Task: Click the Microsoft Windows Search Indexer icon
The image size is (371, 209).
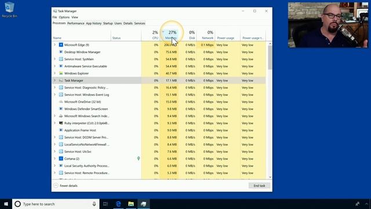Action: click(61, 116)
